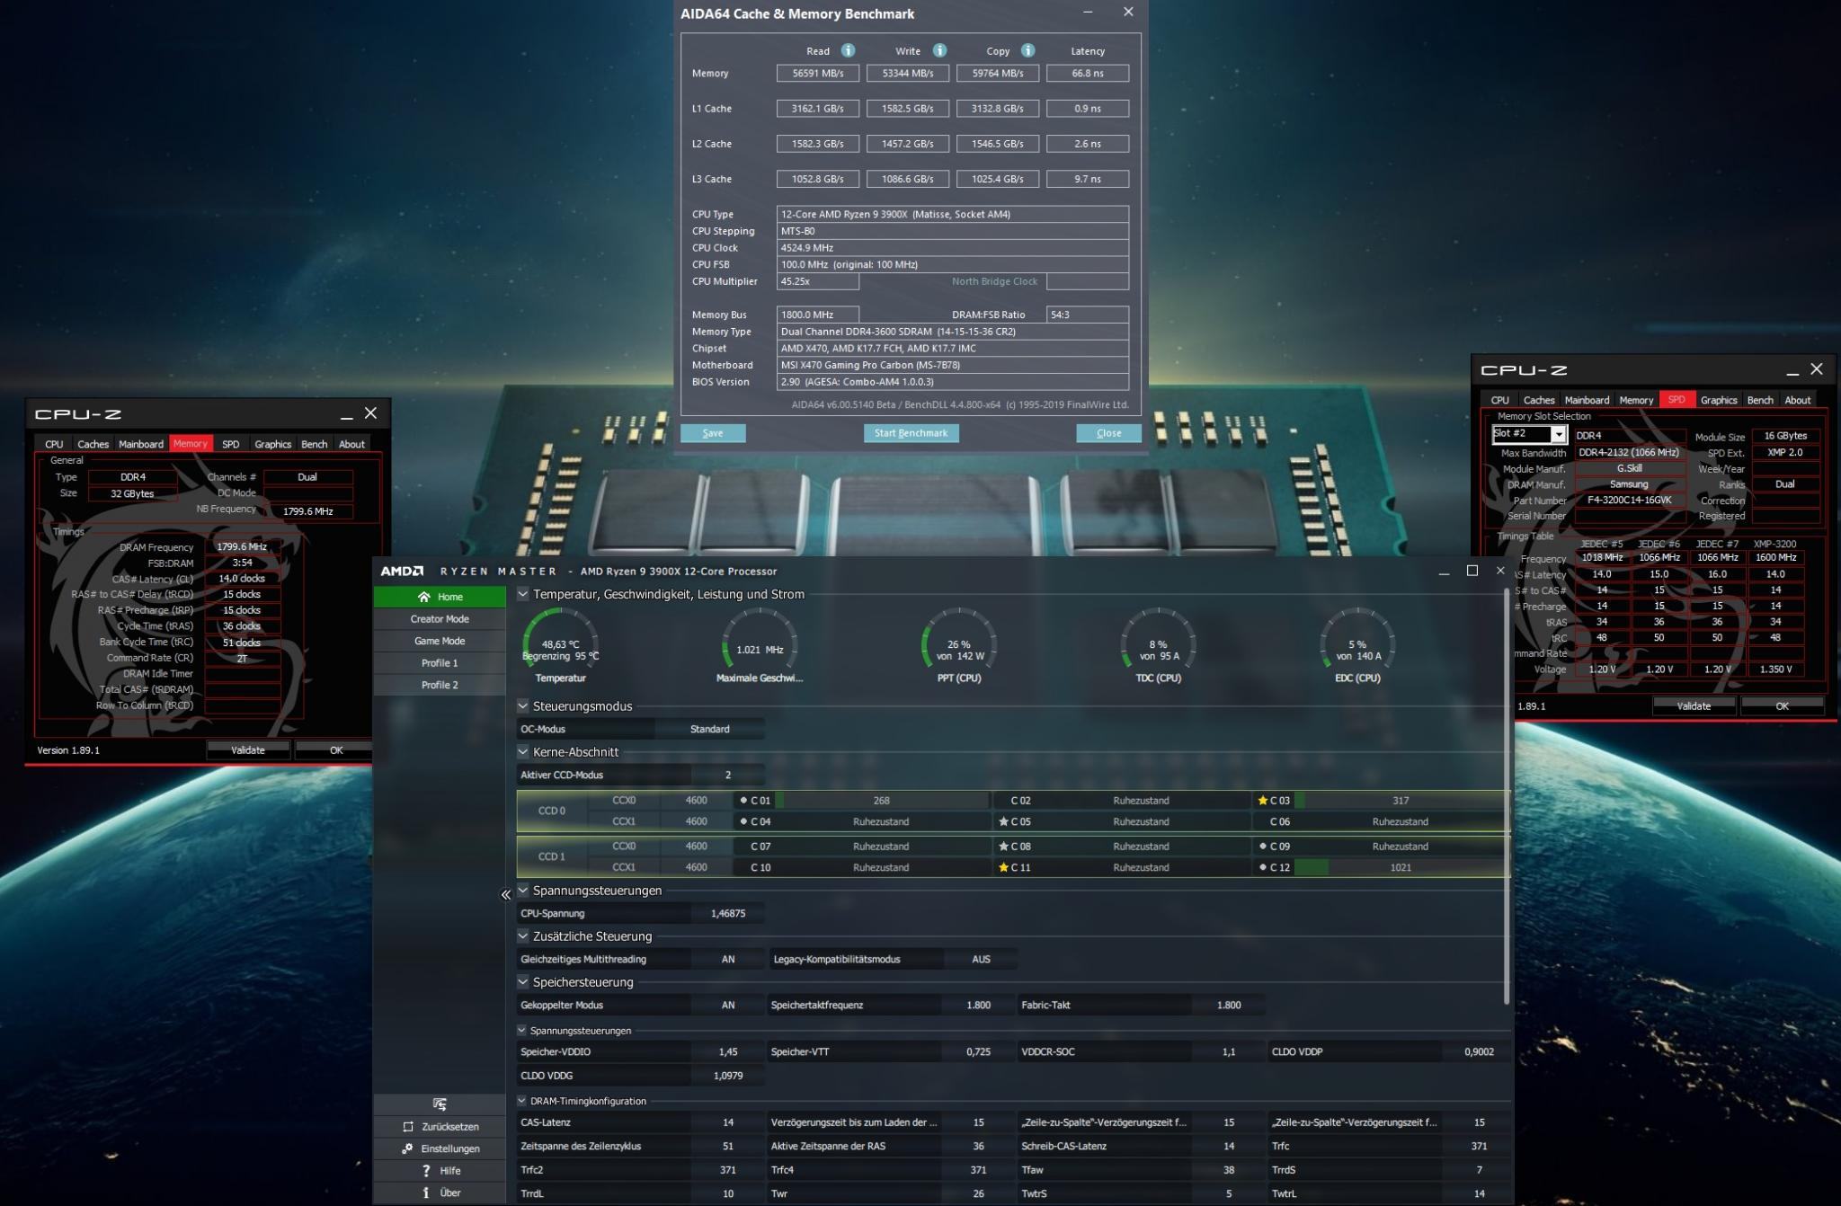Click the Temperatur gauge dial
Viewport: 1841px width, 1206px height.
tap(560, 640)
